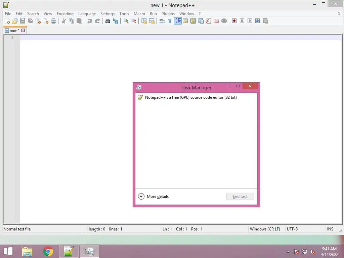Screen dimensions: 344x258
Task: Open the View menu
Action: point(48,13)
